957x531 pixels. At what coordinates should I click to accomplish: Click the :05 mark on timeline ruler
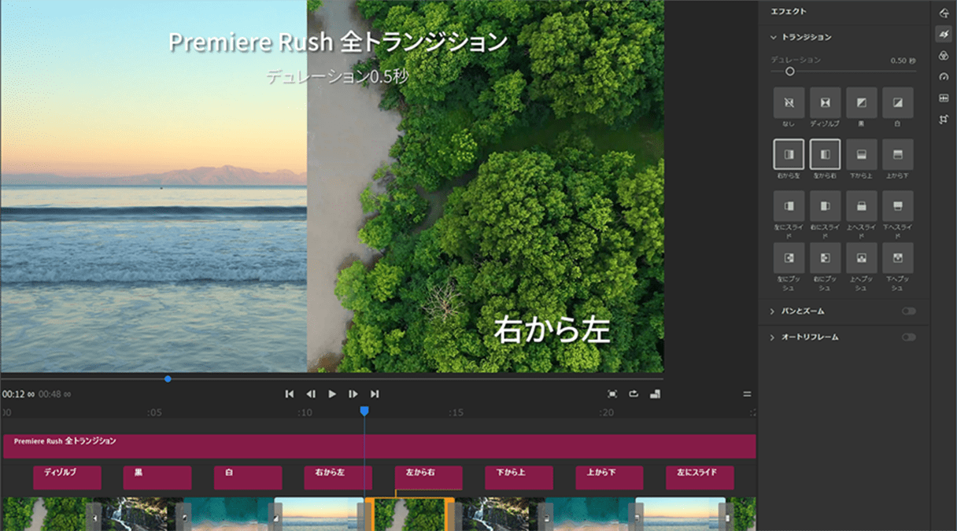pos(154,413)
